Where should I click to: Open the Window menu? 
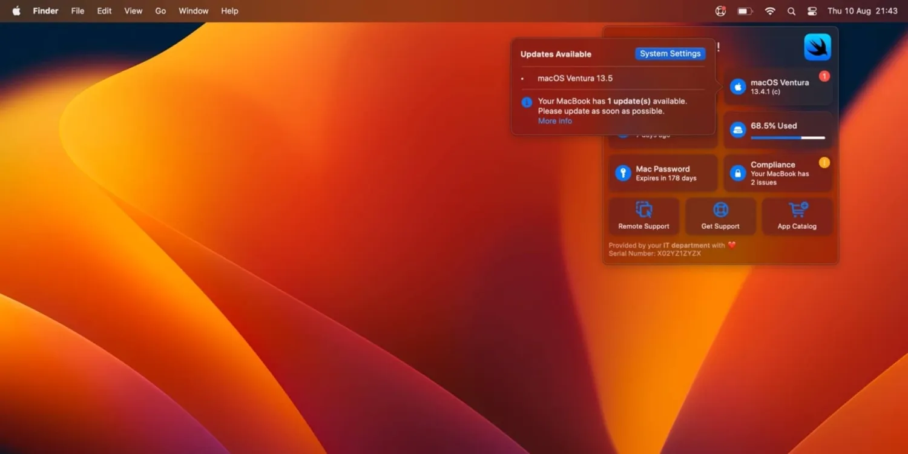coord(194,11)
